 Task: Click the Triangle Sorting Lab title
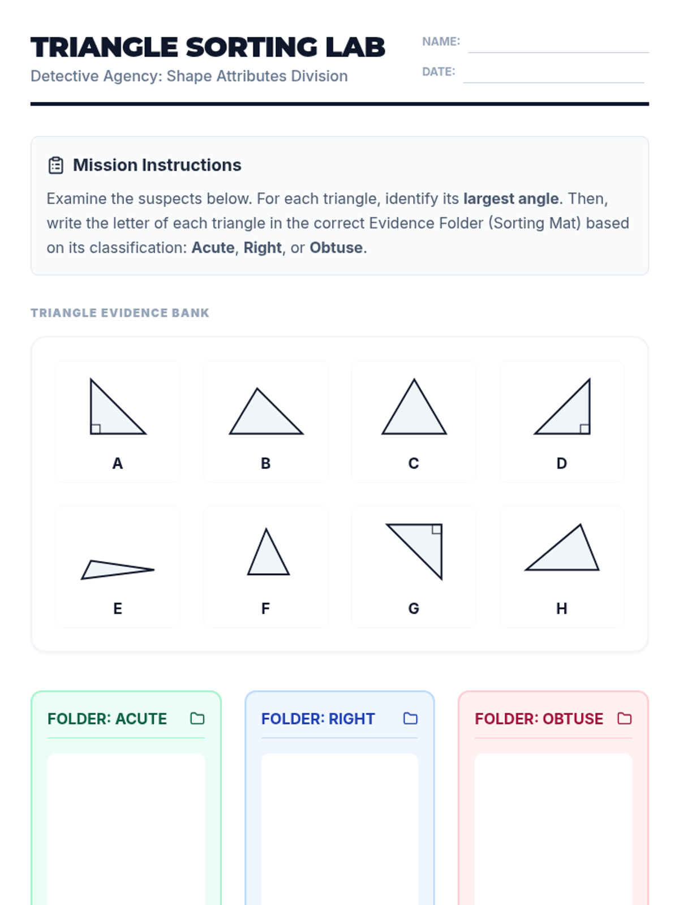tap(208, 48)
